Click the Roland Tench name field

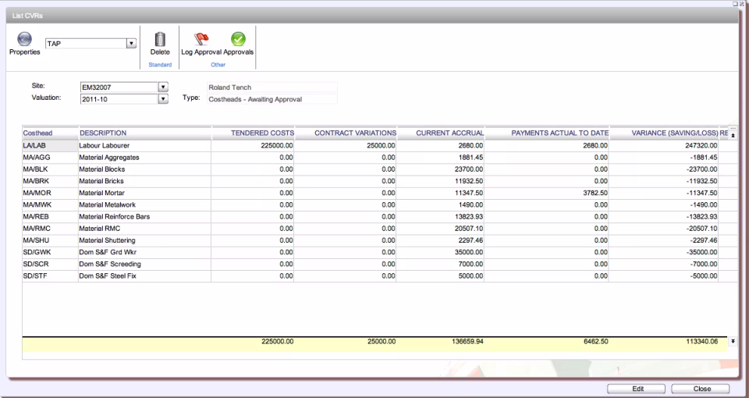(272, 87)
